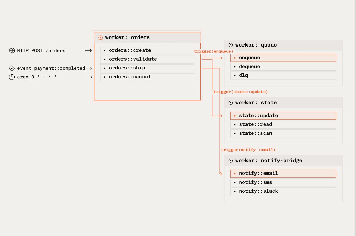
Task: Select the dlq function row
Action: (283, 76)
